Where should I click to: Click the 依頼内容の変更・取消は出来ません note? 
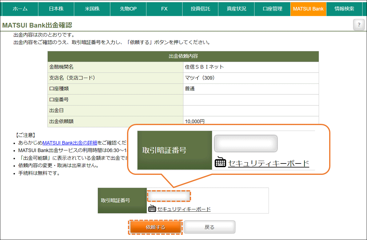(58, 166)
